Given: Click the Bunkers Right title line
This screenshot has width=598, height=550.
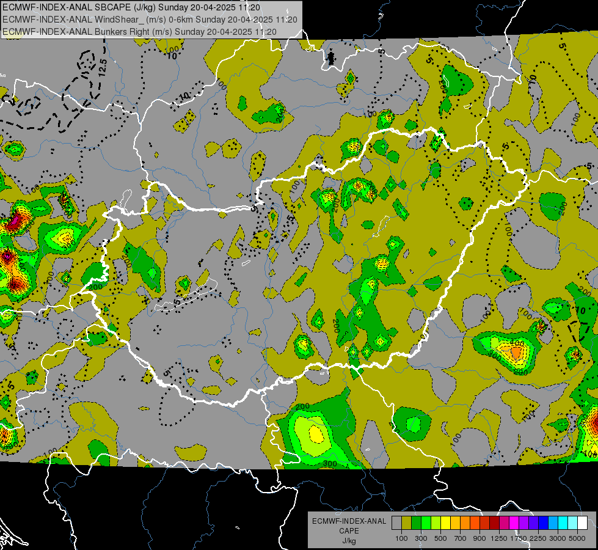Looking at the screenshot, I should click(139, 32).
